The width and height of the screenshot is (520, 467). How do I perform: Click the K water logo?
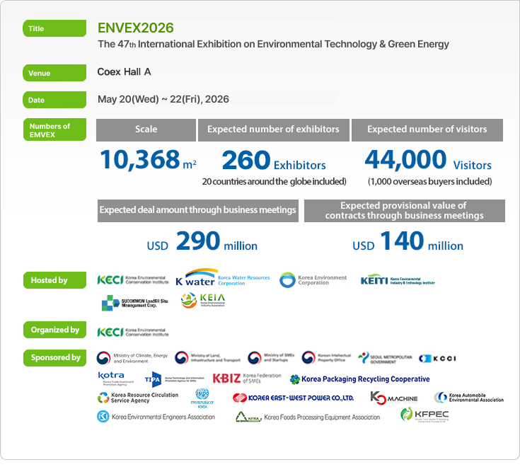222,279
